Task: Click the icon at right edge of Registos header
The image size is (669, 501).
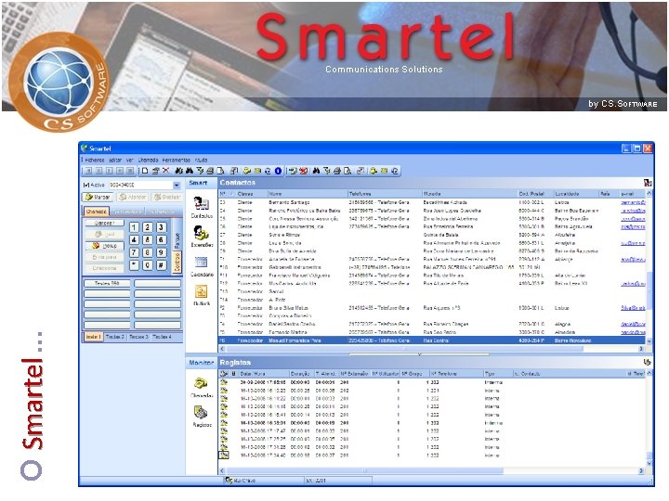Action: [x=648, y=362]
